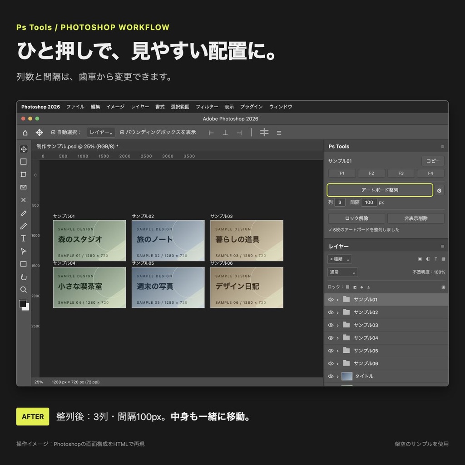Viewport: 465px width, 465px height.
Task: Click the lock-all icon in the ロック row
Action: point(443,287)
